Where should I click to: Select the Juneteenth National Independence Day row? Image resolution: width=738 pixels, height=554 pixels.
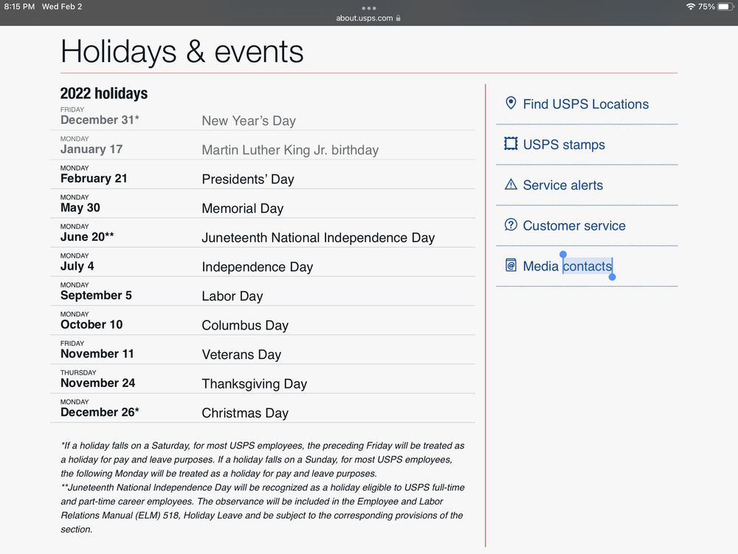coord(318,238)
